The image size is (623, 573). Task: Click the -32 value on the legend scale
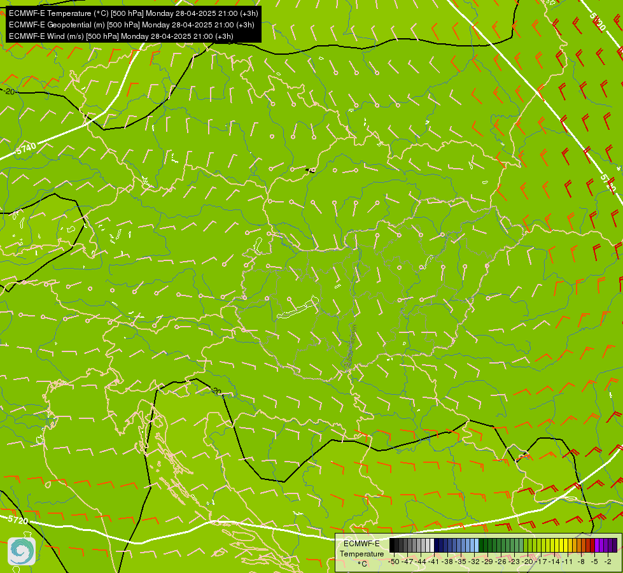[x=474, y=562]
